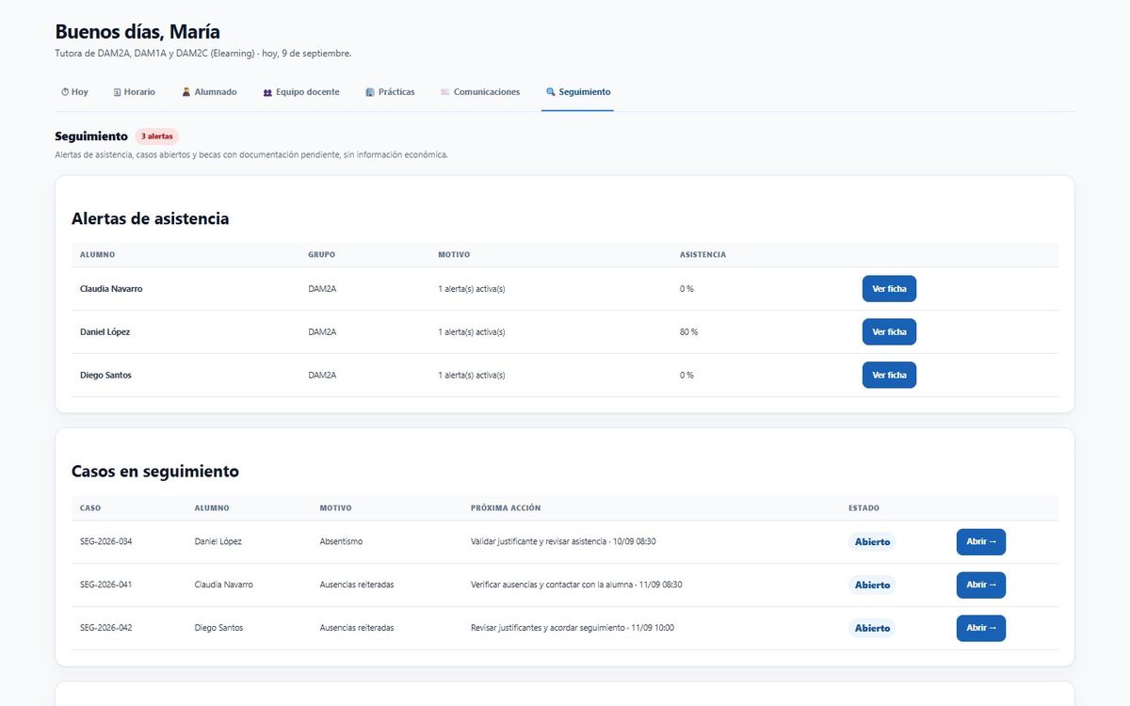Click the ASISTENCIA column header
Screen dimensions: 1130x706
point(702,255)
